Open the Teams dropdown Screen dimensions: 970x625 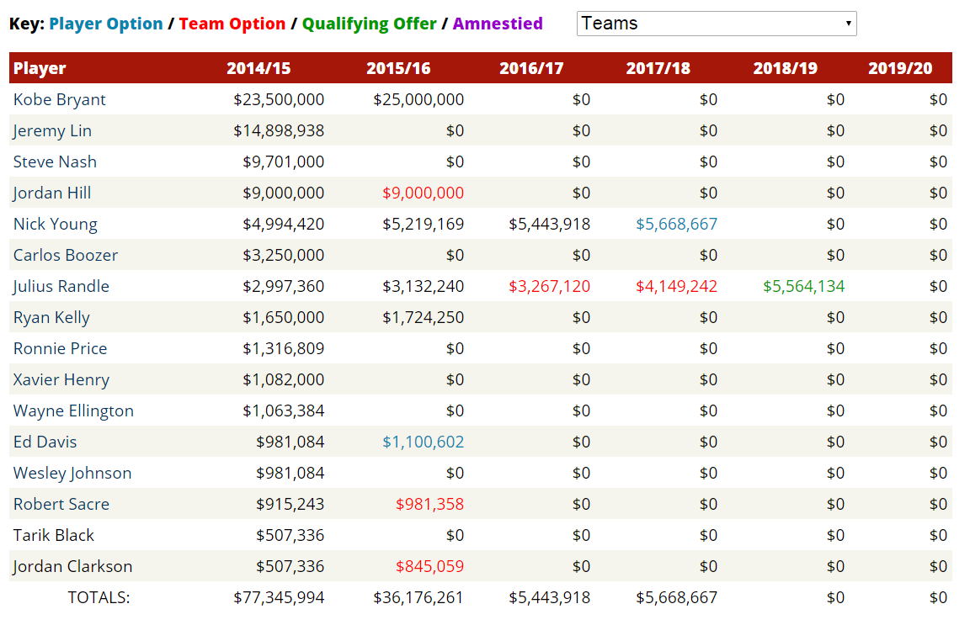tap(716, 24)
